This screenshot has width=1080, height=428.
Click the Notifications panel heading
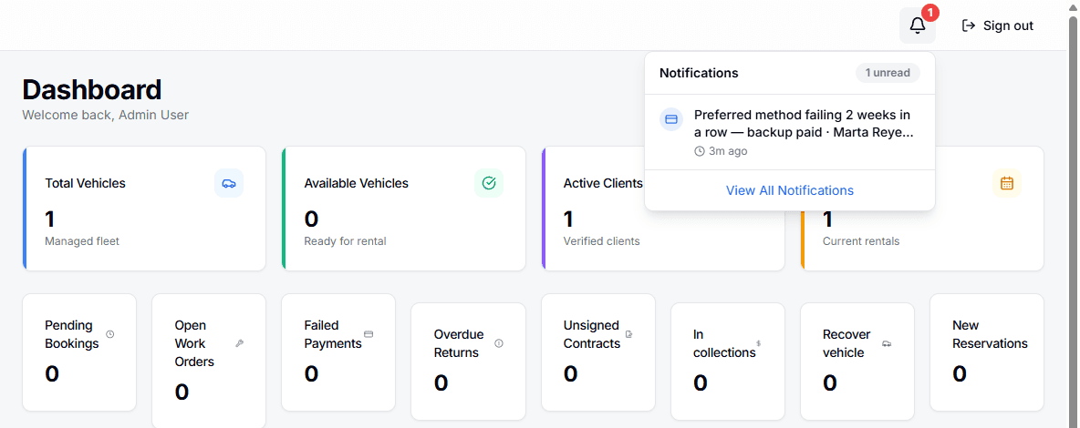pyautogui.click(x=699, y=73)
